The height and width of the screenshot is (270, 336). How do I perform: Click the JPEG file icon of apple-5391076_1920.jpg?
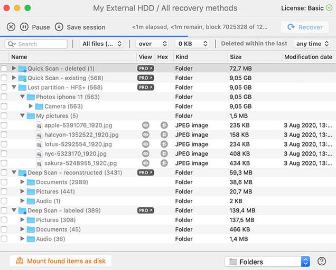(x=39, y=126)
